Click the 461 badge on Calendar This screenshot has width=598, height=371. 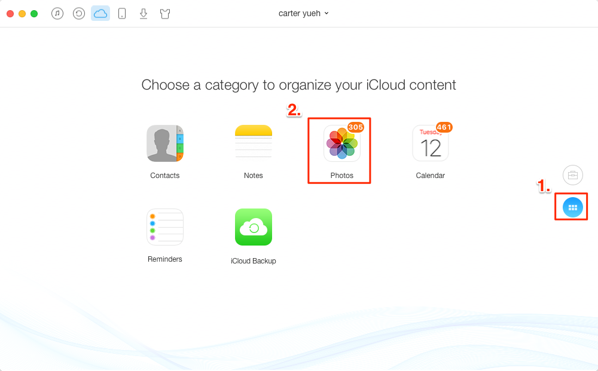coord(444,127)
